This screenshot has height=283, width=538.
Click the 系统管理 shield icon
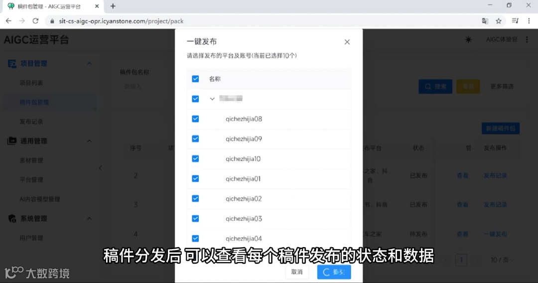12,219
